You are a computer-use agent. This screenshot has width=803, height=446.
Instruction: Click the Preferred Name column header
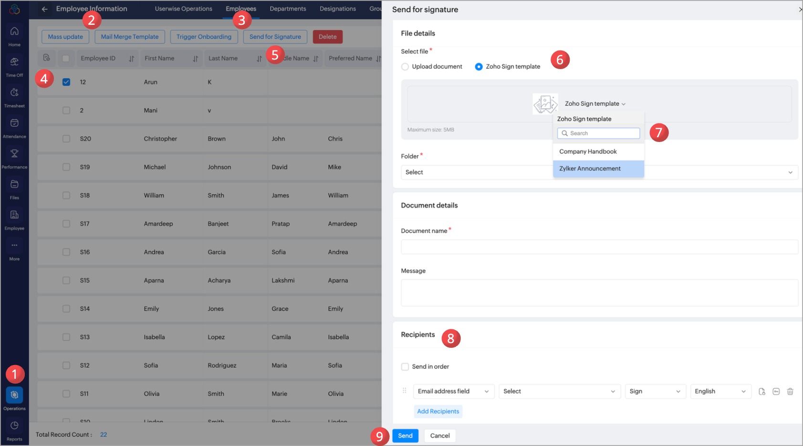pyautogui.click(x=351, y=59)
